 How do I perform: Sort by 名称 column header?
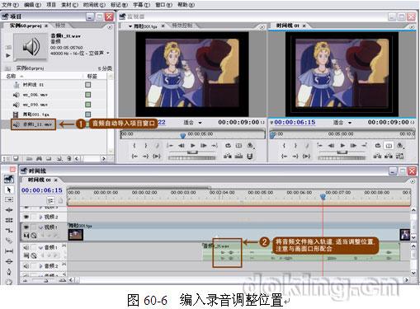[11, 76]
